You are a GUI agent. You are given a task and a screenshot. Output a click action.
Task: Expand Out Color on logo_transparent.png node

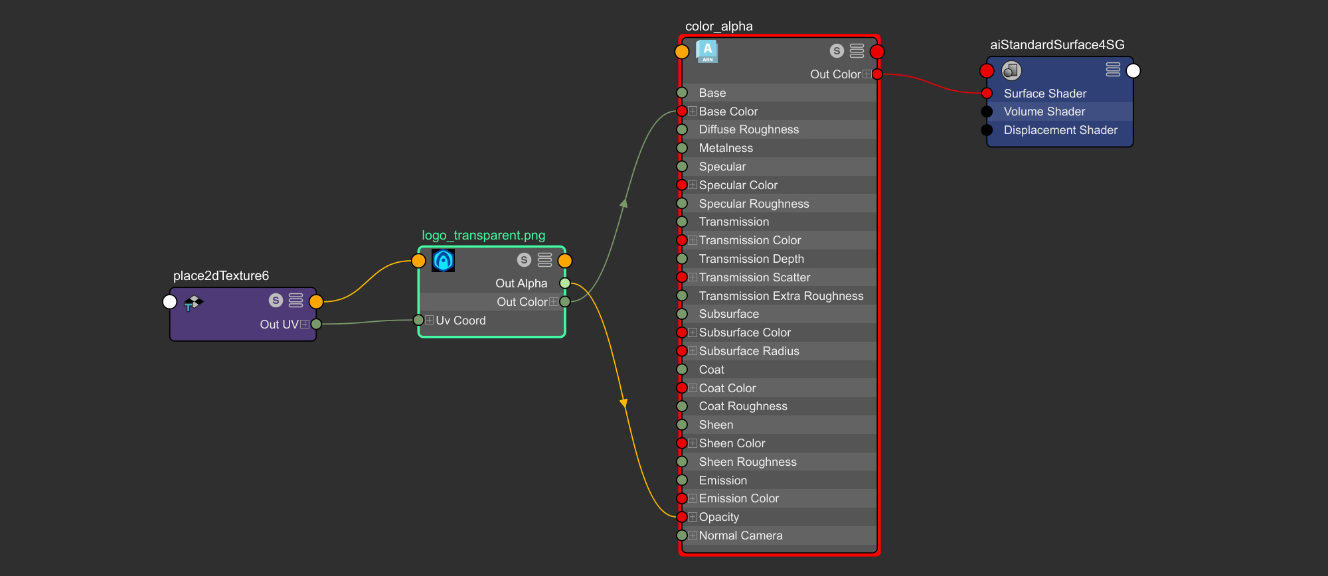tap(553, 302)
